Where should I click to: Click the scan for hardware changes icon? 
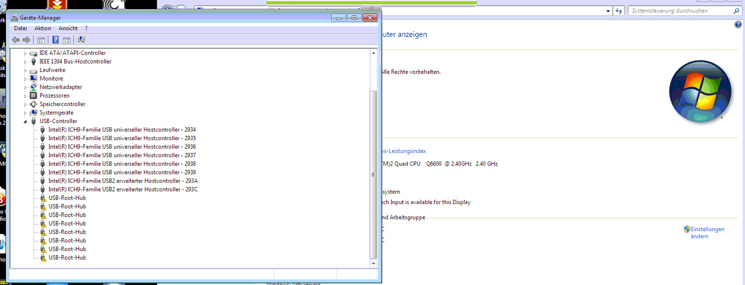coord(81,39)
